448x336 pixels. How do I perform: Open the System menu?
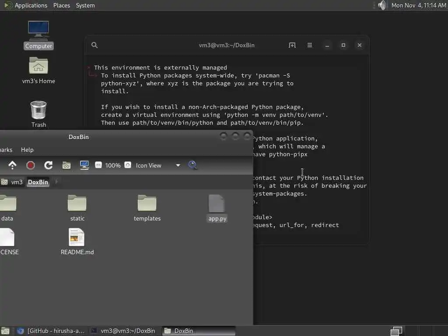pos(85,5)
